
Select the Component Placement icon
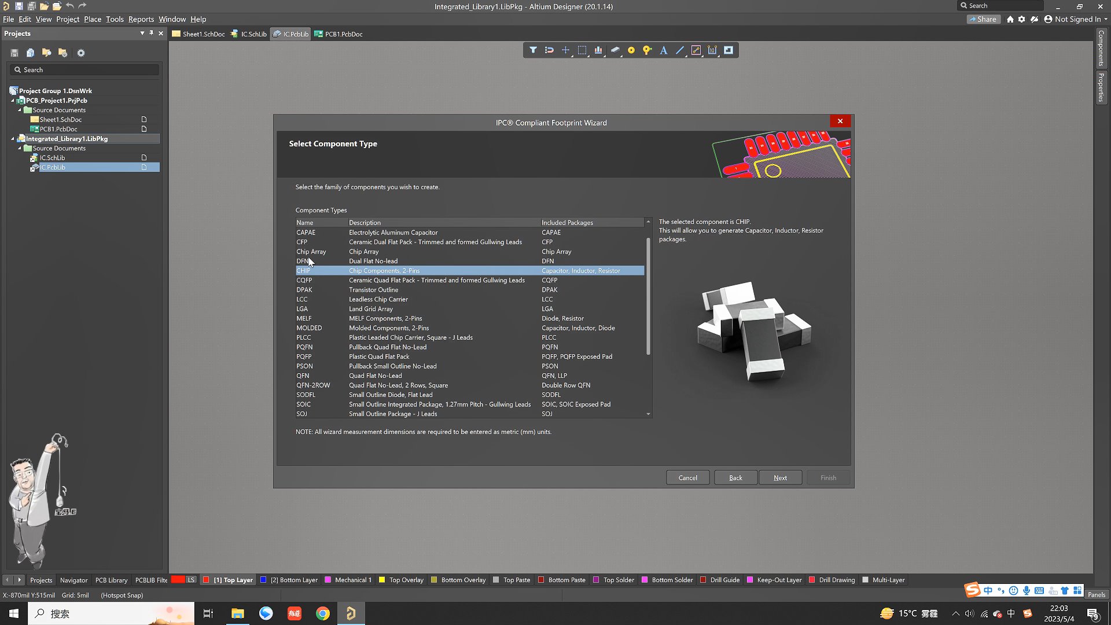[x=616, y=50]
